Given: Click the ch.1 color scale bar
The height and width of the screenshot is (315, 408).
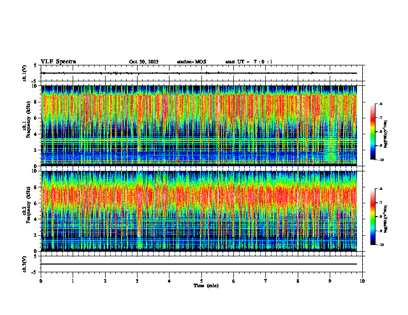Looking at the screenshot, I should click(372, 132).
